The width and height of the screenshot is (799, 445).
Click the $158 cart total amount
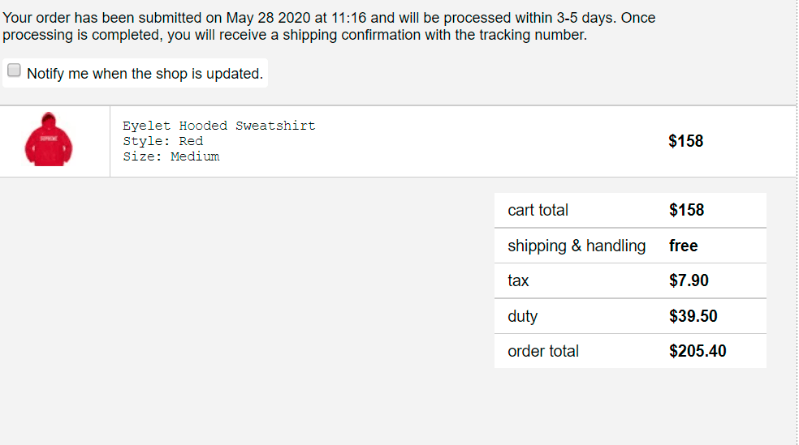(686, 210)
